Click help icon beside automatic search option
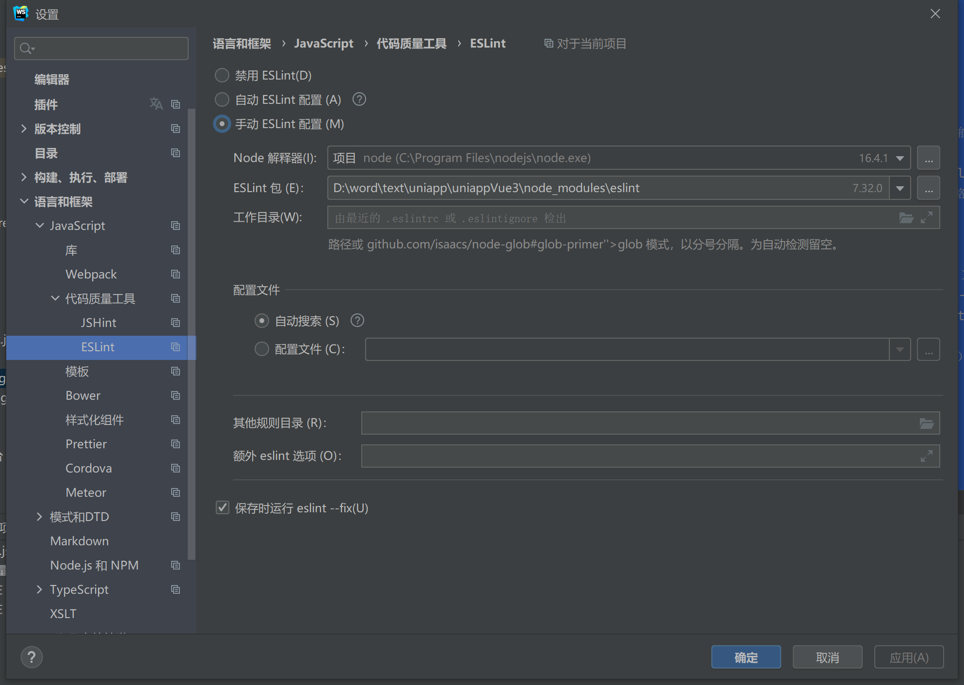Image resolution: width=964 pixels, height=685 pixels. (357, 321)
